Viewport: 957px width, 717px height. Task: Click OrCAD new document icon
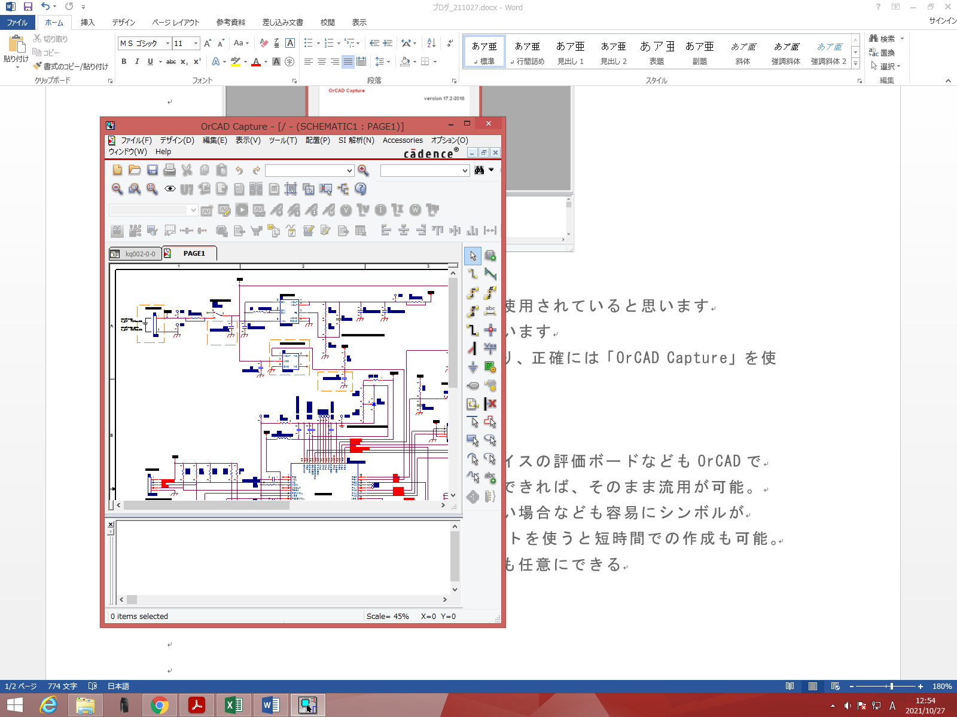click(x=117, y=170)
